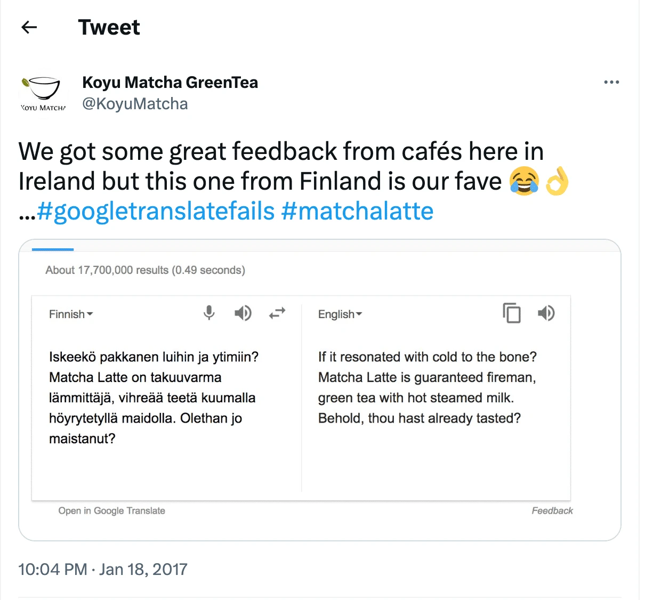Viewport: 645px width, 600px height.
Task: Send feedback via the Feedback link
Action: pyautogui.click(x=552, y=510)
